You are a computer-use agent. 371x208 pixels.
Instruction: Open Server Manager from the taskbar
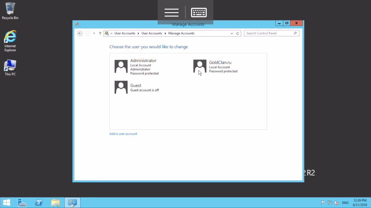tap(22, 203)
